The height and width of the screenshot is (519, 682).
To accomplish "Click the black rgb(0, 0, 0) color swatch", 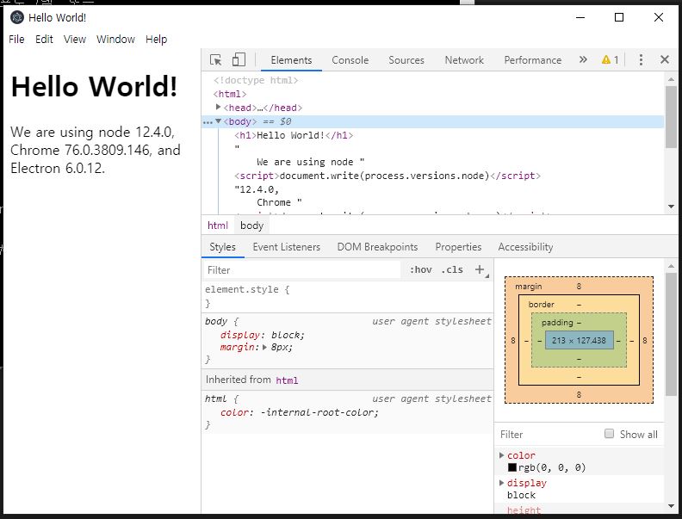I will tap(512, 467).
